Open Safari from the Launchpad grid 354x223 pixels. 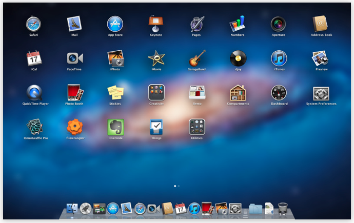click(33, 24)
